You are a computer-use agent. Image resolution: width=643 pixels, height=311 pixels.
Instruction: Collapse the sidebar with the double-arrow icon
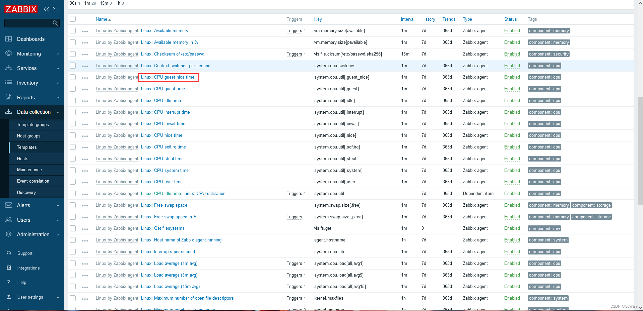(46, 9)
